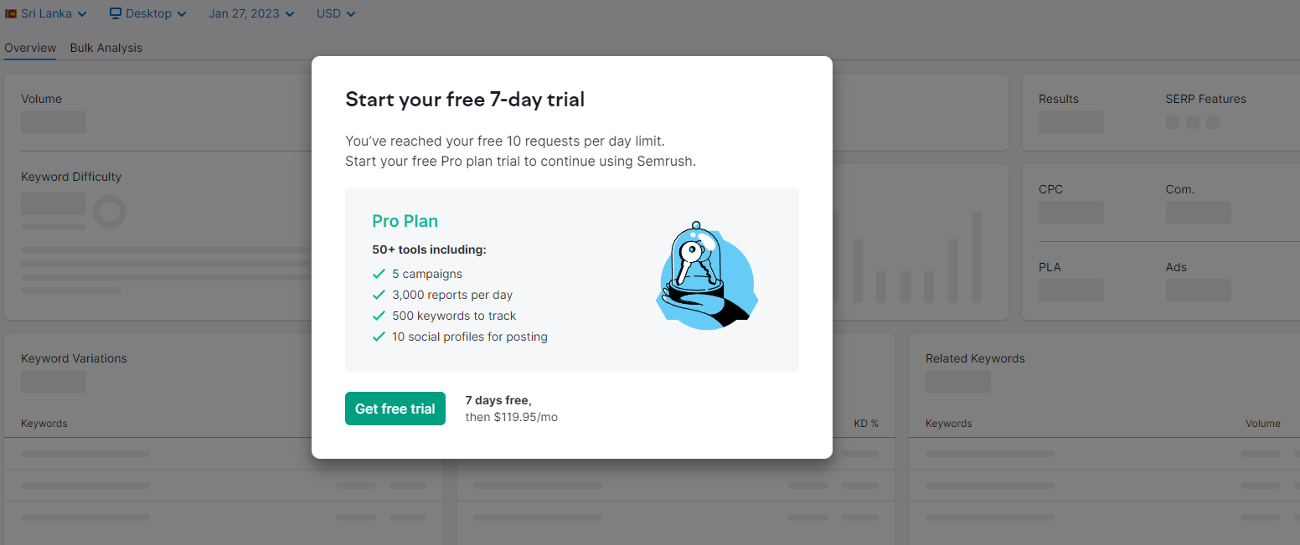Expand the Desktop device dropdown
The height and width of the screenshot is (545, 1300).
pos(148,13)
